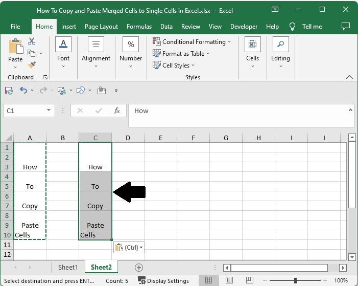Open the Formulas ribbon tab
Image resolution: width=358 pixels, height=286 pixels.
tap(139, 27)
